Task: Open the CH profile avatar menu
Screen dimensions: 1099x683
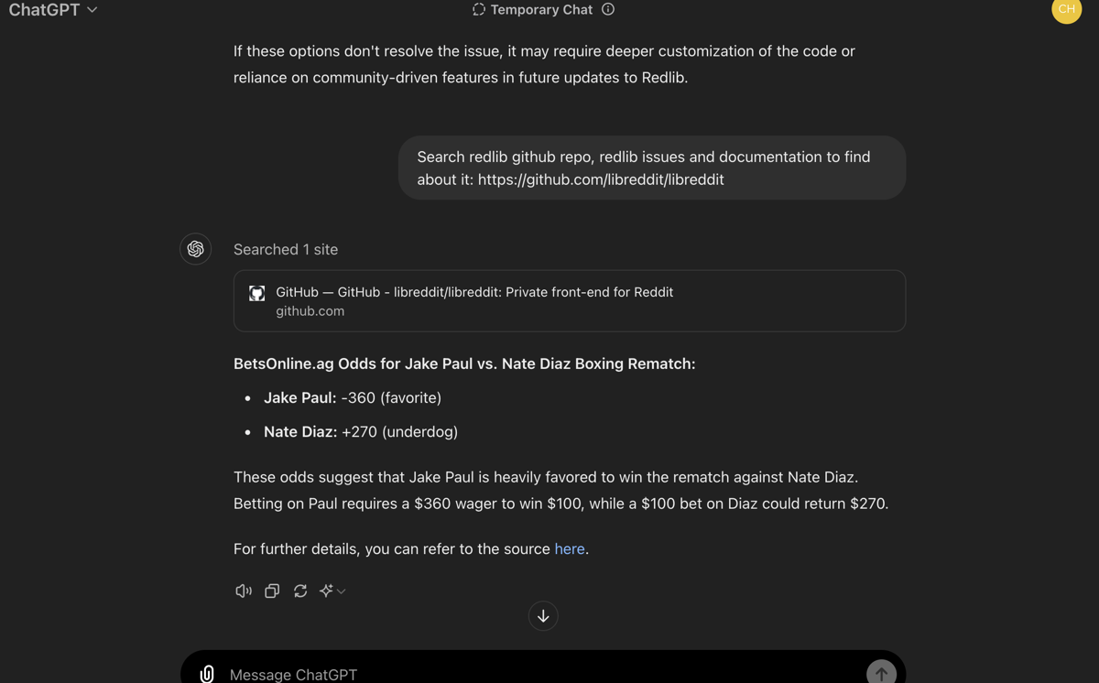Action: (x=1067, y=9)
